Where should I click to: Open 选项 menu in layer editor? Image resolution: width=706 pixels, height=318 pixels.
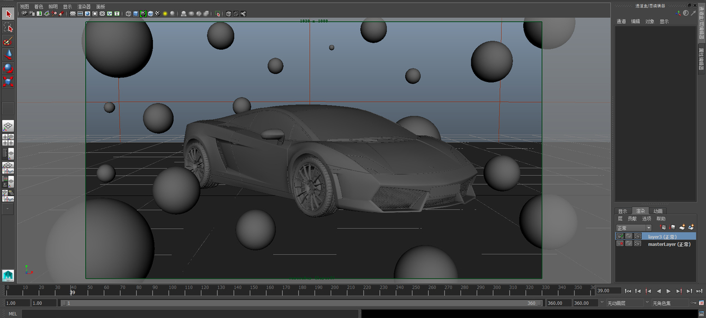tap(647, 218)
